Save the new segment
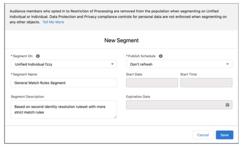The height and width of the screenshot is (150, 244). (x=224, y=135)
